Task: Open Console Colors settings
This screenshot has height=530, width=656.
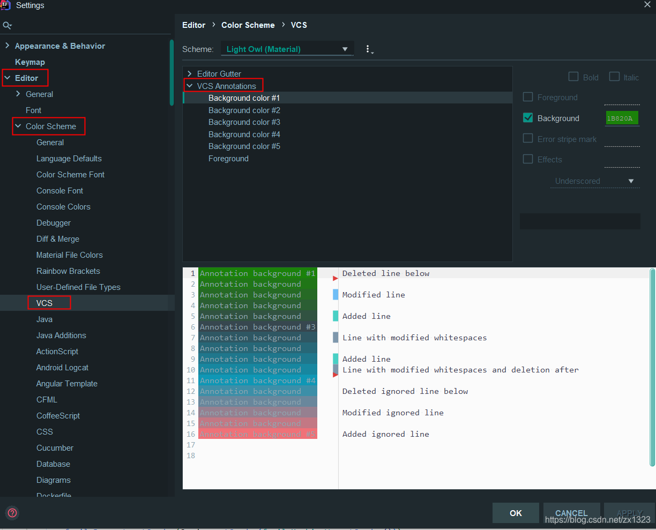Action: point(63,206)
